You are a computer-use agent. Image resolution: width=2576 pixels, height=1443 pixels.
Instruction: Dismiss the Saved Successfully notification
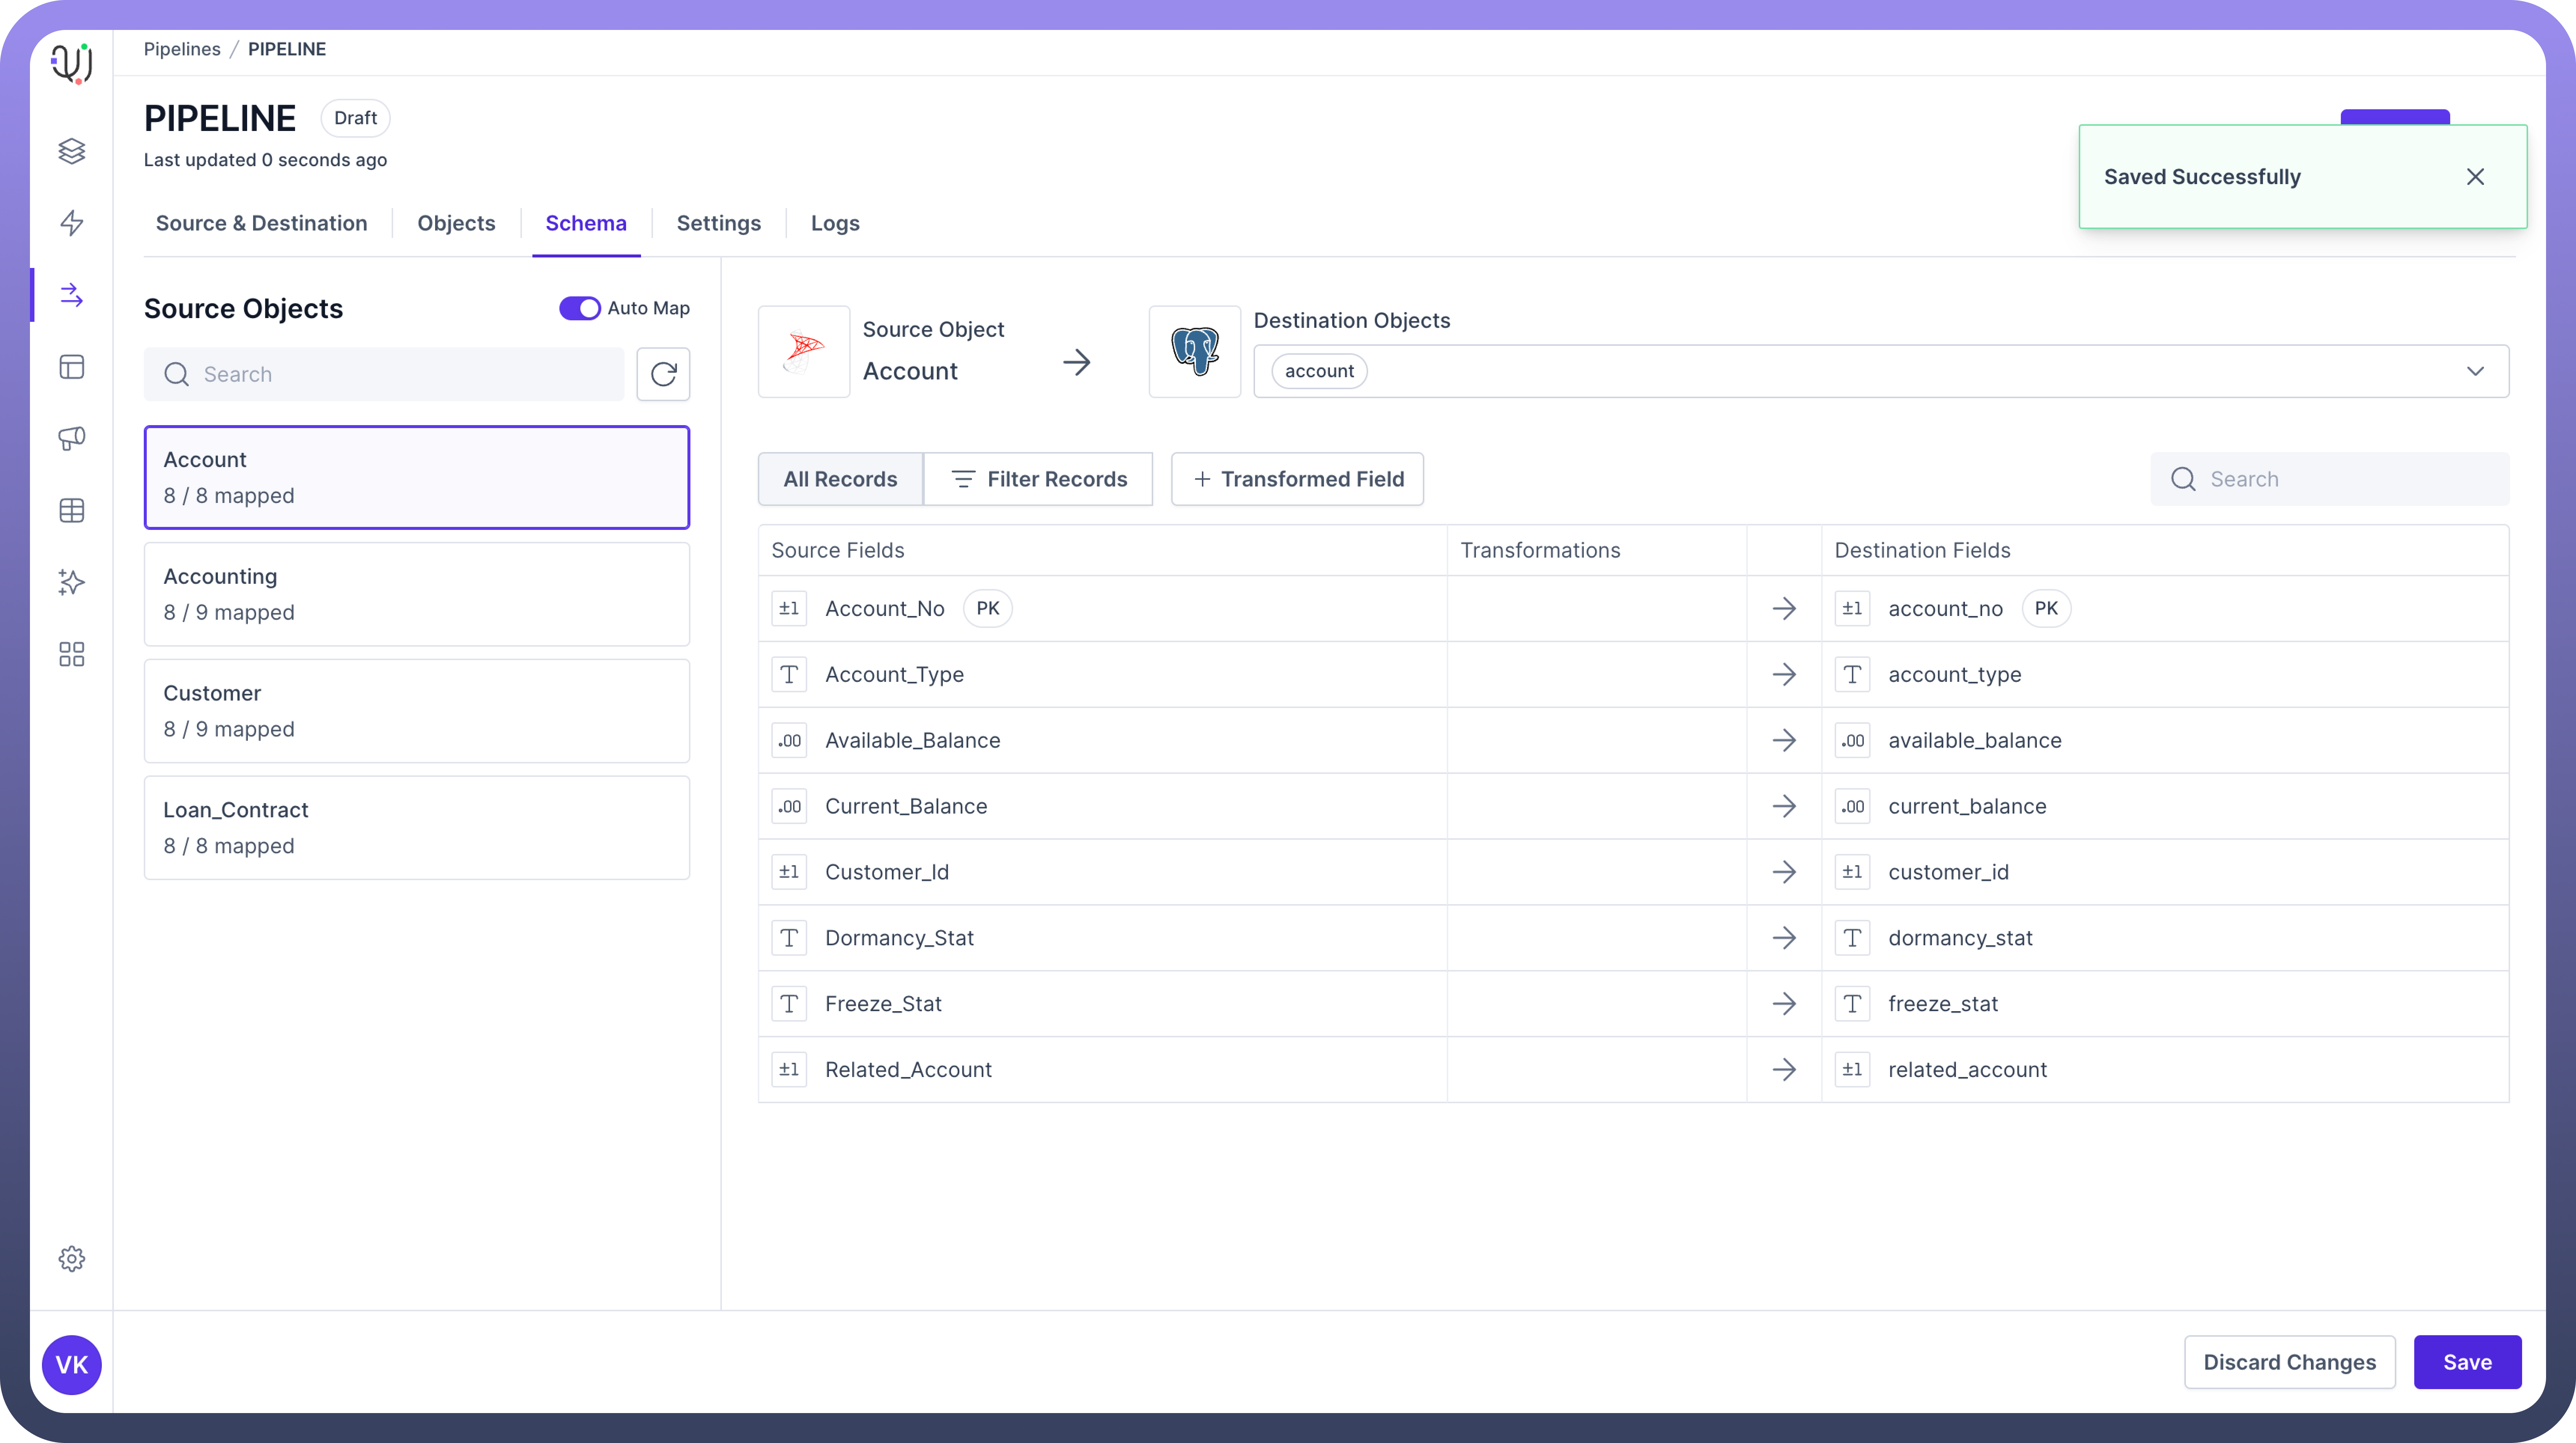(x=2475, y=177)
